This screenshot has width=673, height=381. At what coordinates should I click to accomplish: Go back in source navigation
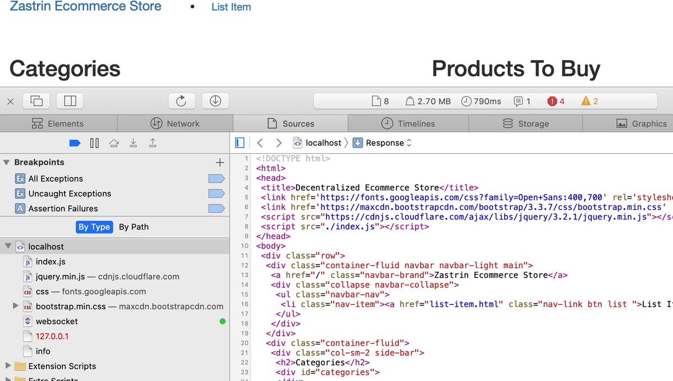click(260, 143)
